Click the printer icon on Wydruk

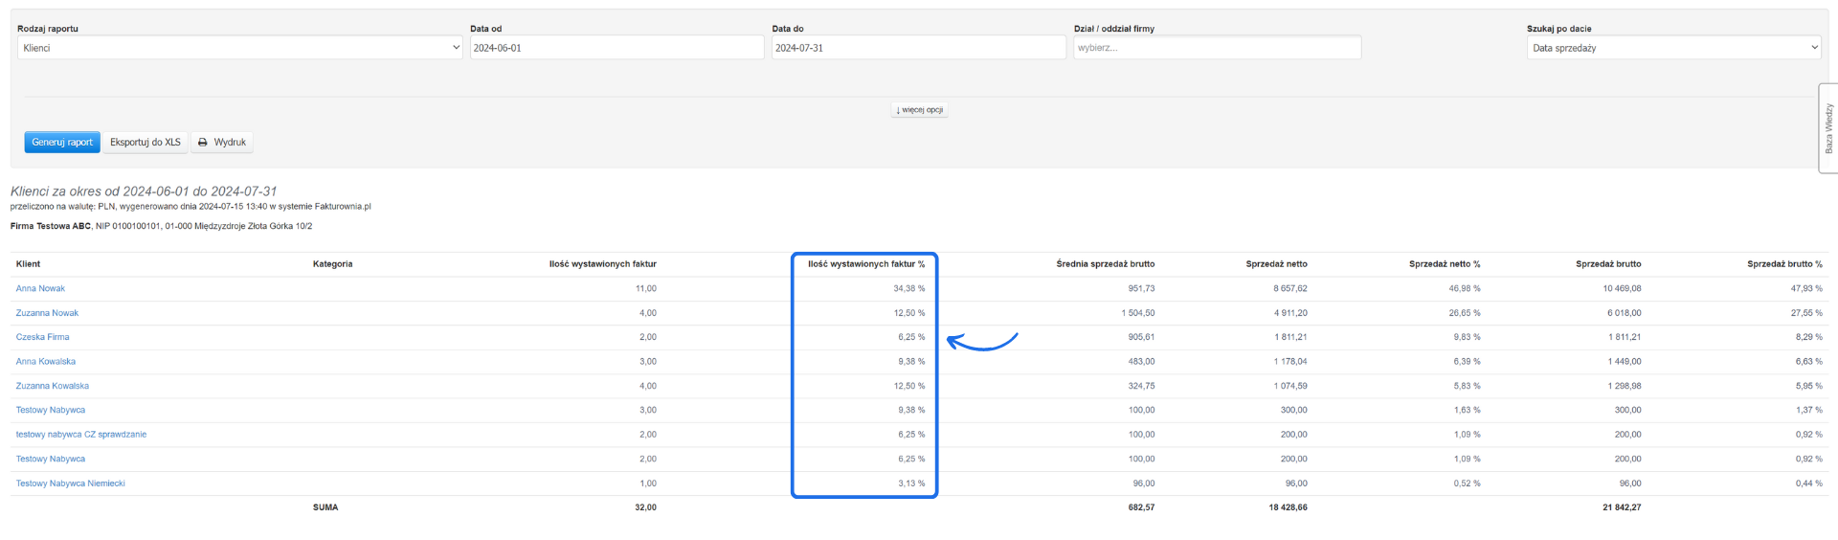point(203,143)
